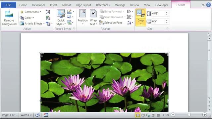The image size is (212, 119).
Task: Open the Picture Styles dialog launcher
Action: (x=74, y=29)
